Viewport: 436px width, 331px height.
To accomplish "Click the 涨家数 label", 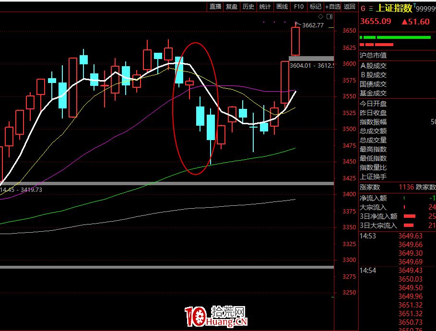I will [370, 187].
